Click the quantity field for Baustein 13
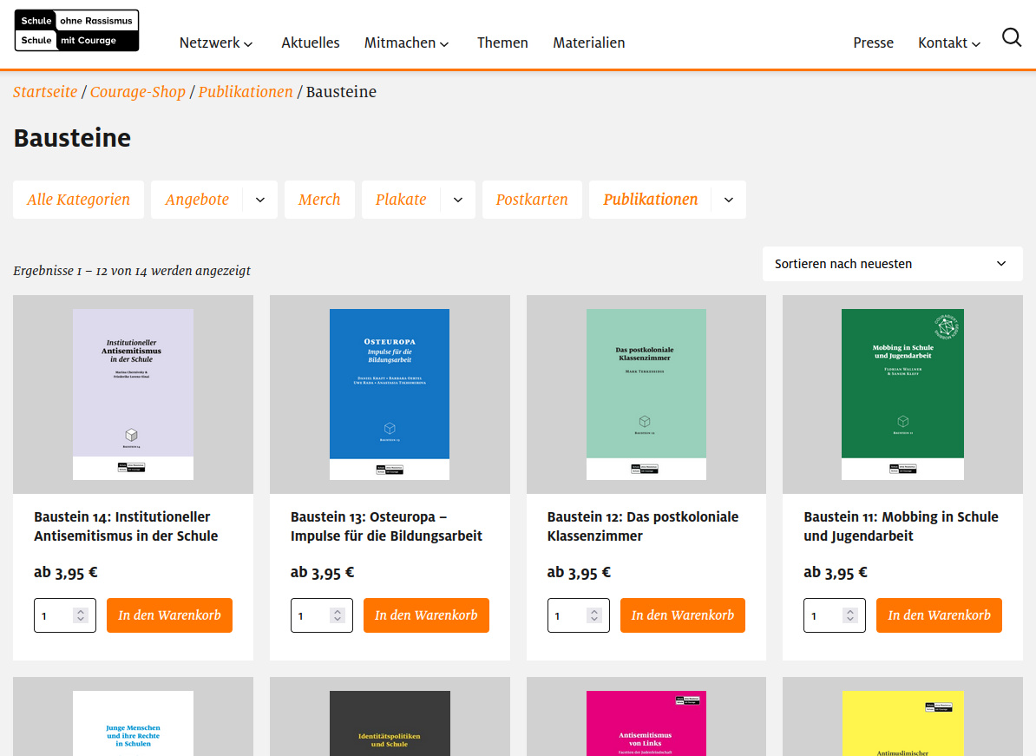This screenshot has width=1036, height=756. point(311,615)
